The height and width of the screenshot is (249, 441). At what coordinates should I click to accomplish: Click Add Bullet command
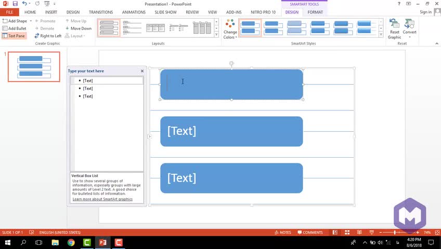14,29
